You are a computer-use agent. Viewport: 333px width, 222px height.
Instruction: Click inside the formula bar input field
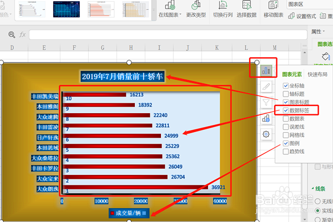[x=168, y=34]
